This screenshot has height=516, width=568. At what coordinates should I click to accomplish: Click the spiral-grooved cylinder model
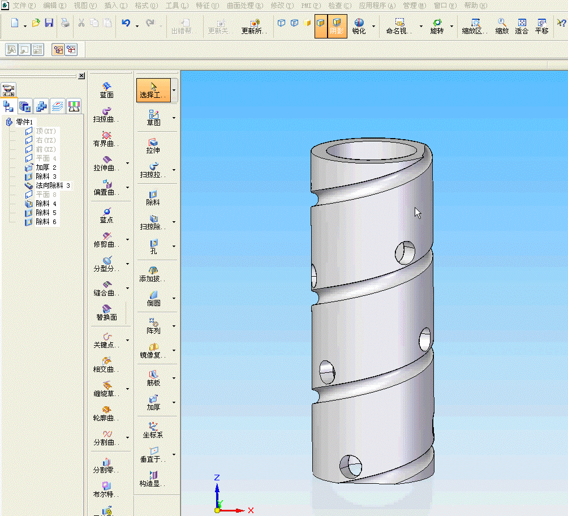pos(371,312)
